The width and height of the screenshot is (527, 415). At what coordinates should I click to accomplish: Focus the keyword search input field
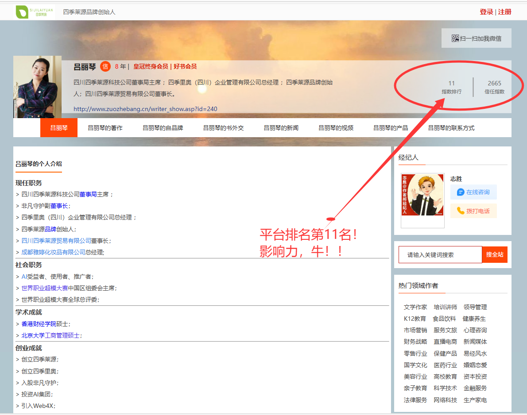point(440,255)
